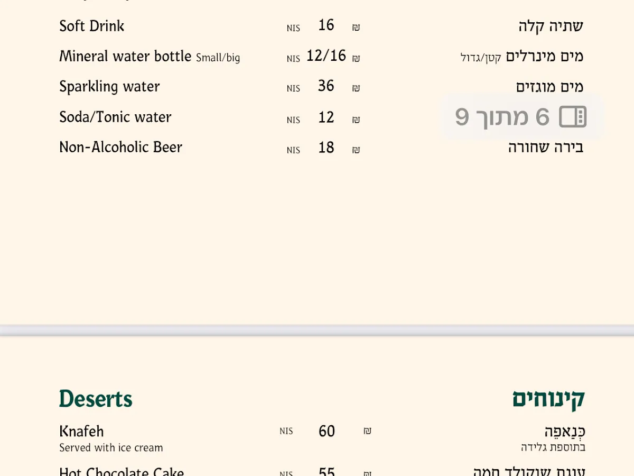Click the mineral water price 12/16
The width and height of the screenshot is (634, 476).
[326, 56]
